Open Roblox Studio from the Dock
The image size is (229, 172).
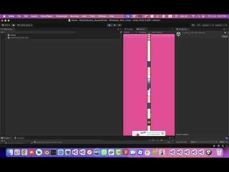(140, 152)
